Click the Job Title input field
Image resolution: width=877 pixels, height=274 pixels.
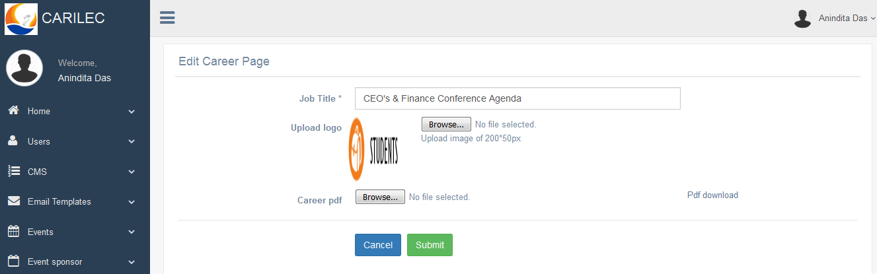(x=517, y=98)
